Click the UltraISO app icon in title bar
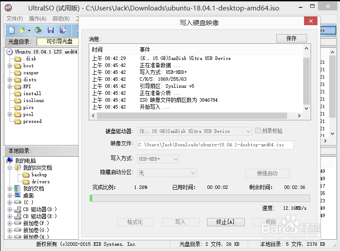Screen dimensions: 340x251 click(8, 8)
